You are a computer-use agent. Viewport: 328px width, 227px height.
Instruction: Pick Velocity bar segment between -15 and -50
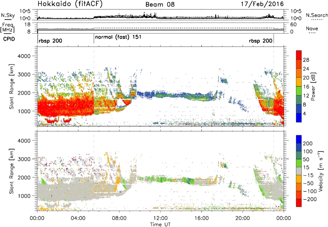299,179
